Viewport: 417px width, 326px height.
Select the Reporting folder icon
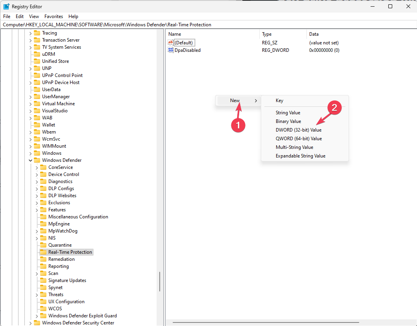pyautogui.click(x=43, y=266)
